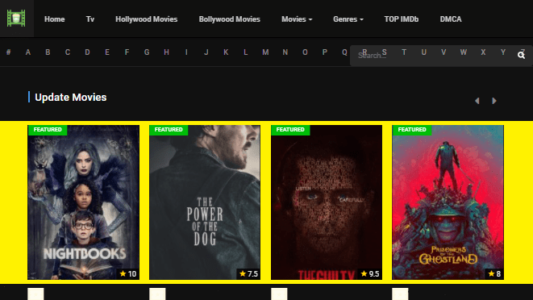This screenshot has width=533, height=300.
Task: Open the TOP IMDb page
Action: pyautogui.click(x=402, y=19)
